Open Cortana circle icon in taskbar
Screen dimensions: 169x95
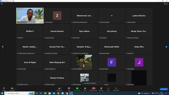(36, 93)
